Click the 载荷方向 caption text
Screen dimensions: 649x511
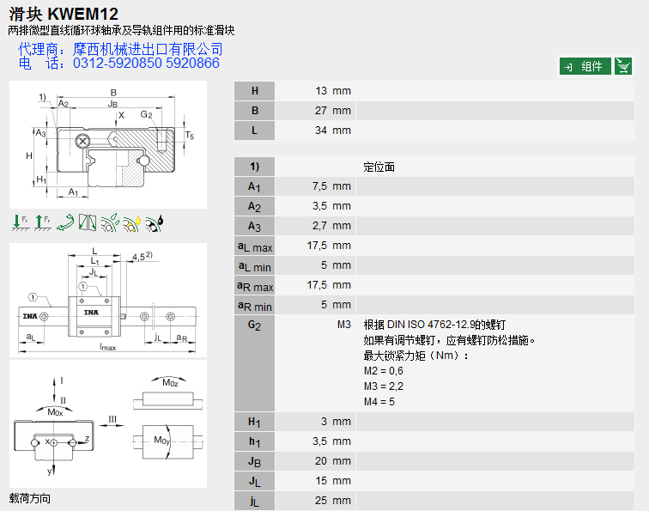pyautogui.click(x=30, y=498)
